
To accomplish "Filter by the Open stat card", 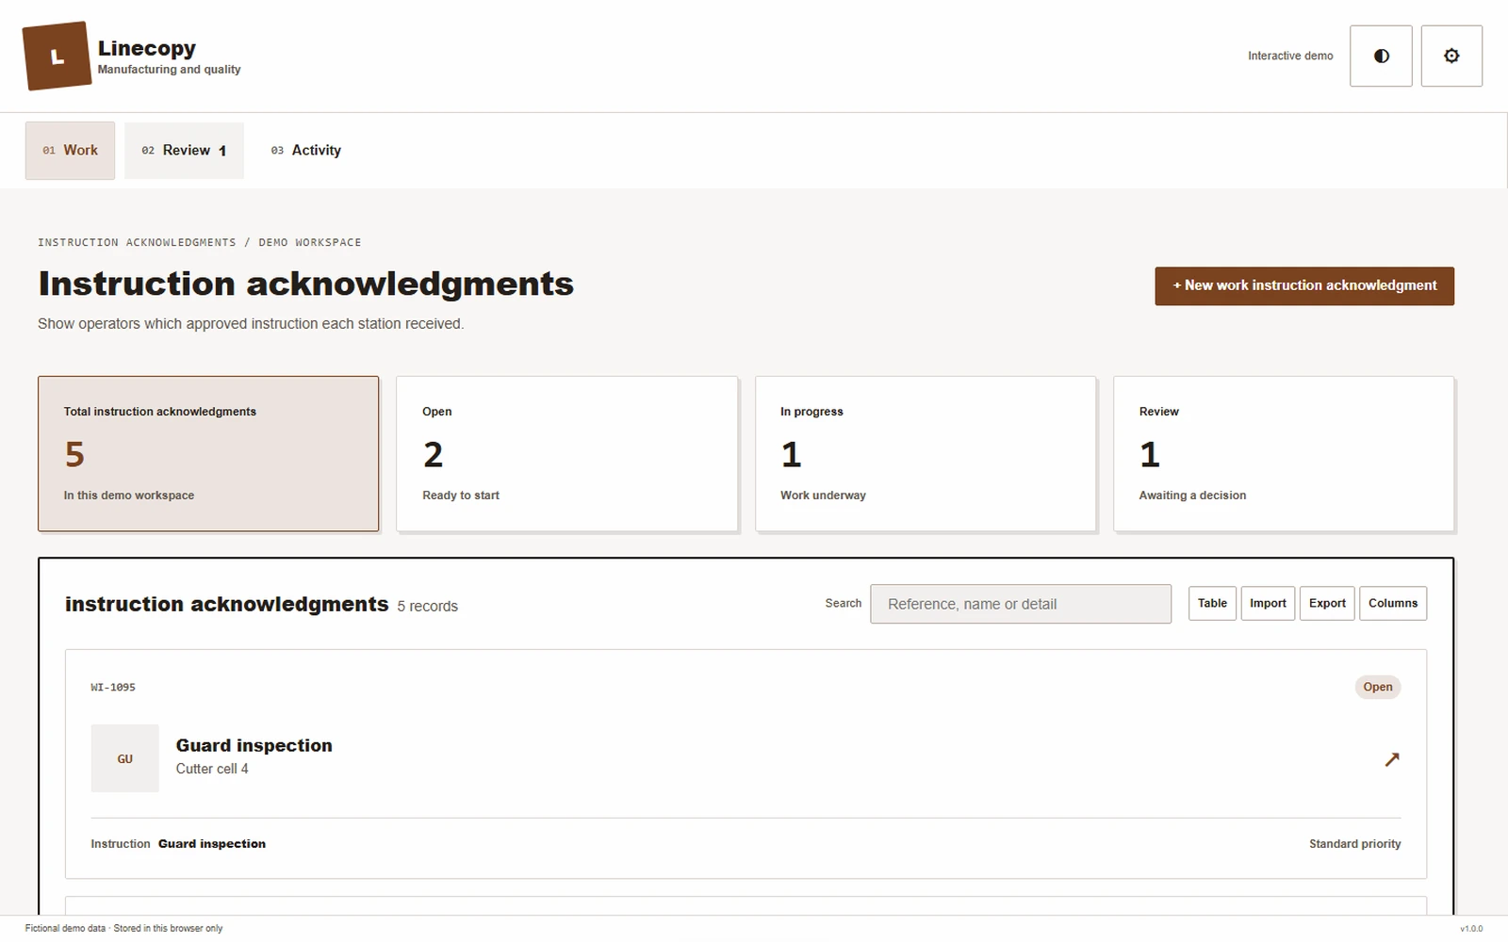I will (x=566, y=454).
